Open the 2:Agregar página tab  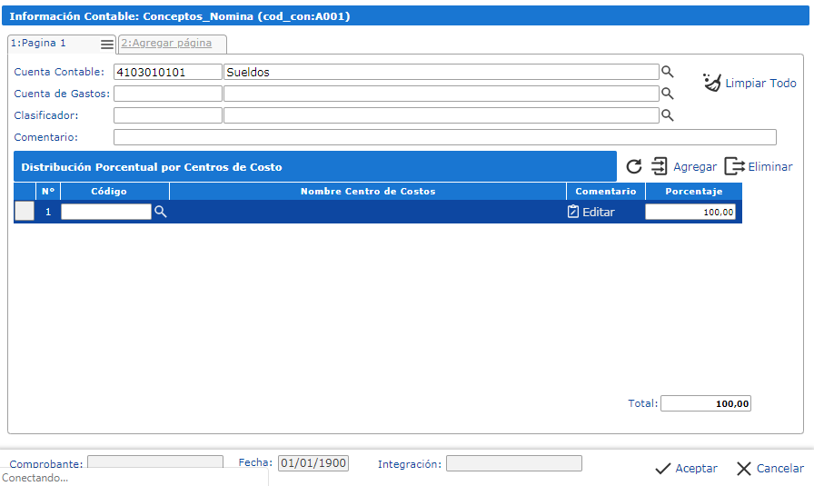(166, 43)
